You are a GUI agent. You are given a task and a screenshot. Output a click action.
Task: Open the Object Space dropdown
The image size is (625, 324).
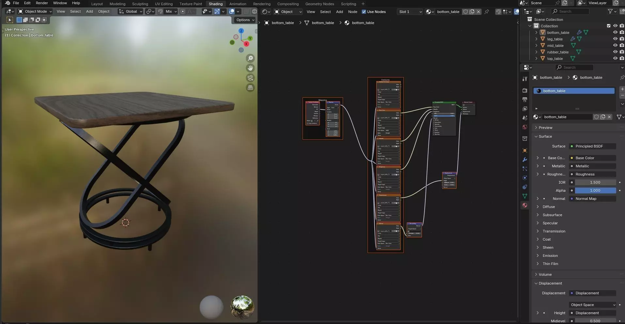pyautogui.click(x=593, y=305)
